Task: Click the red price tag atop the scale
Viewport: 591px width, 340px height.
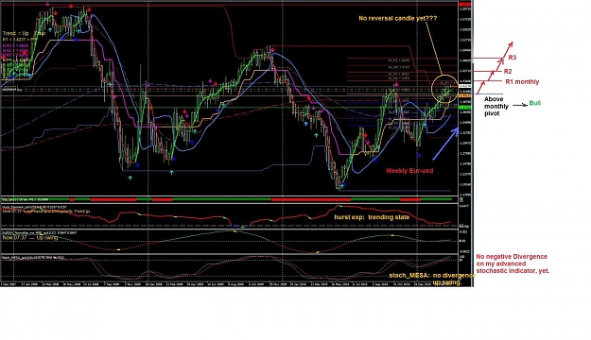Action: [x=465, y=5]
